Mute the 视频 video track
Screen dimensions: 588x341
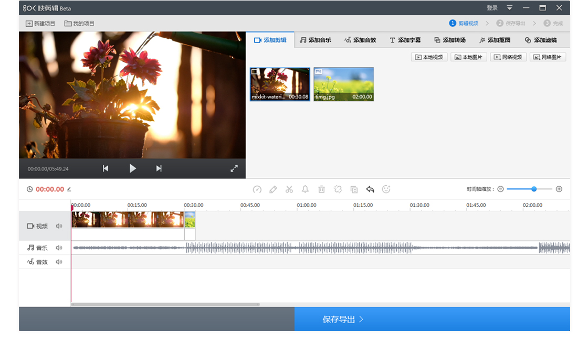tap(59, 226)
